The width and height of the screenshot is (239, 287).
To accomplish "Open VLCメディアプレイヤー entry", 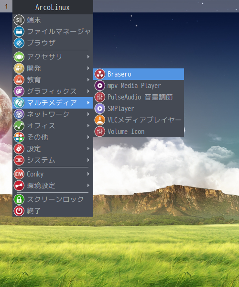I will [139, 120].
